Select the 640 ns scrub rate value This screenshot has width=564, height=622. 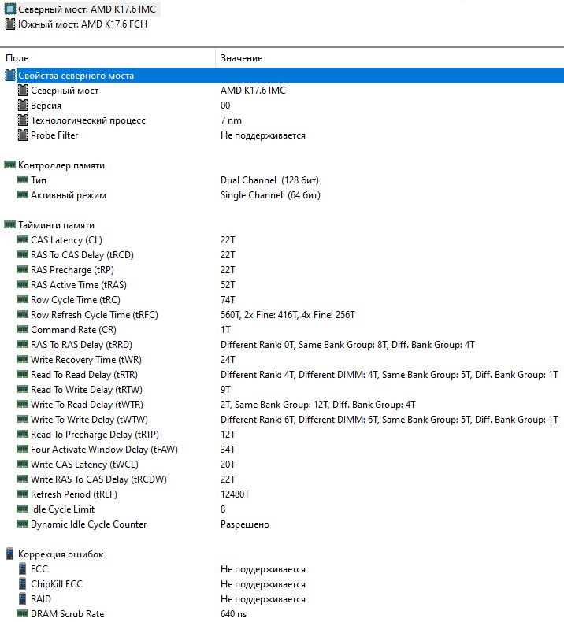coord(233,613)
